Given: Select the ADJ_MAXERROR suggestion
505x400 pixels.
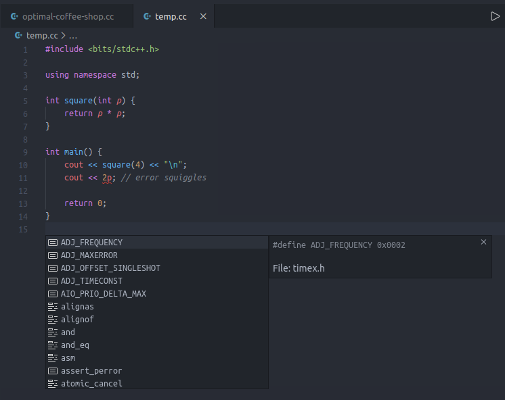Looking at the screenshot, I should (157, 255).
